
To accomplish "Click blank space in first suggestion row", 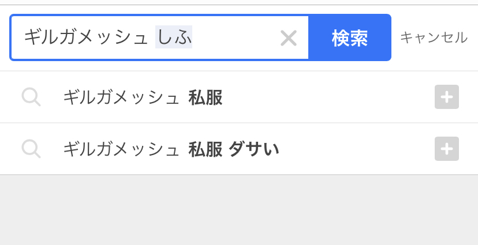I will [329, 97].
